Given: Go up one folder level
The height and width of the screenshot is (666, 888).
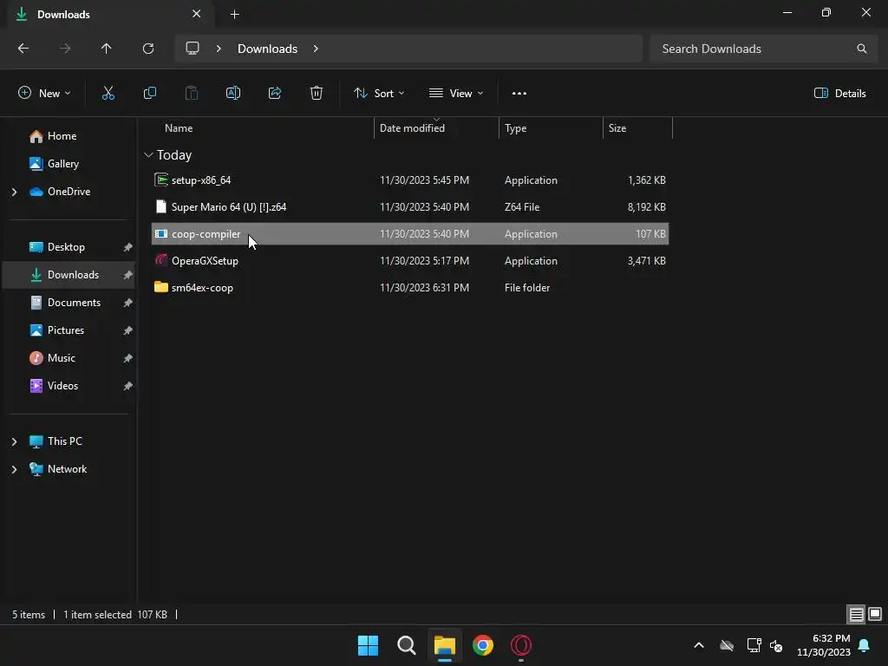Looking at the screenshot, I should coord(107,49).
